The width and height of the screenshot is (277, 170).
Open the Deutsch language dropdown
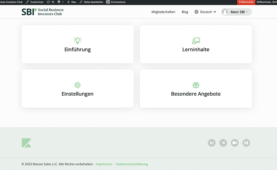[x=205, y=12]
